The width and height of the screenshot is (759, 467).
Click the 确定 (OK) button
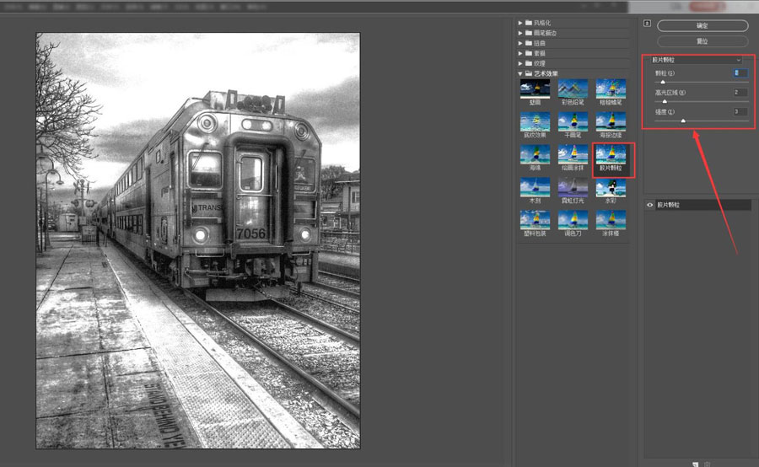702,25
